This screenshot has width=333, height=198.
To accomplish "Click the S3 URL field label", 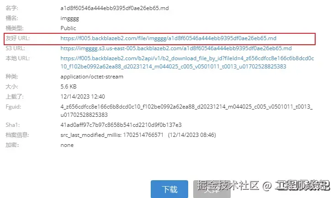I will (x=15, y=48).
